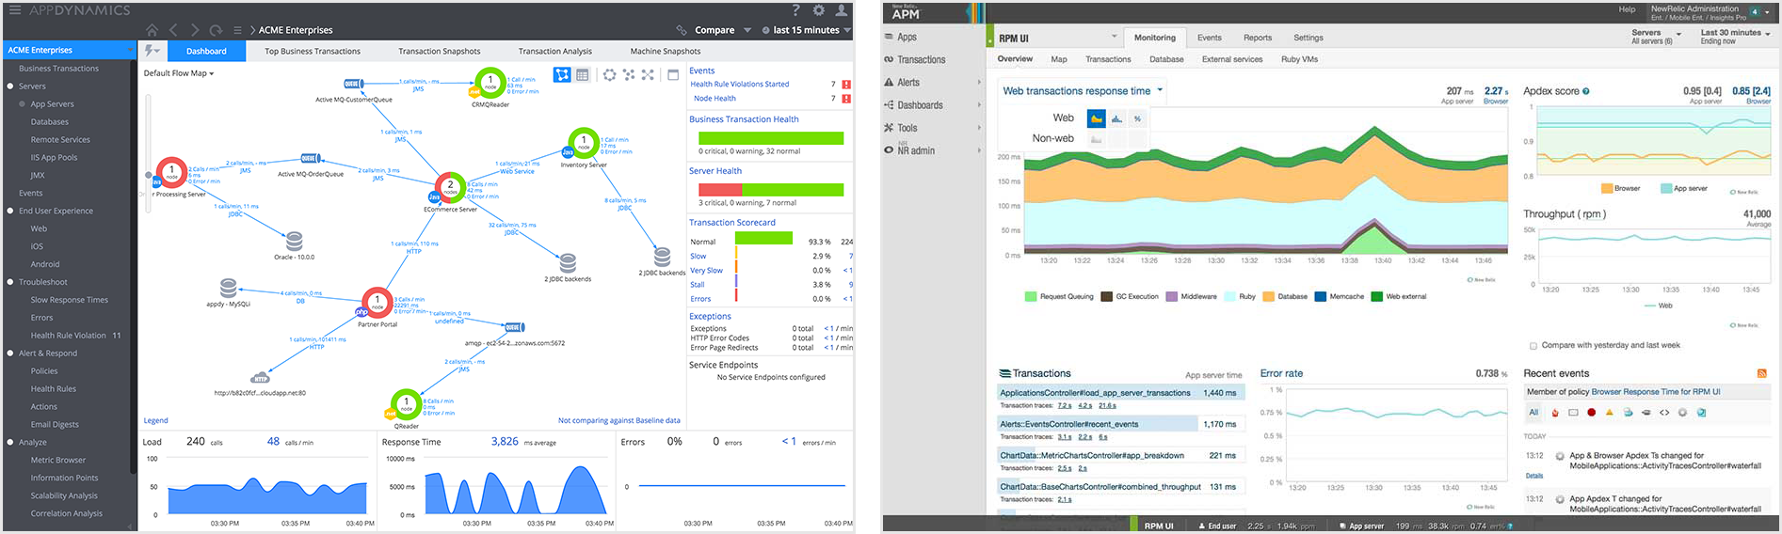Click the AppDynamics refresh icon
The width and height of the screenshot is (1782, 534).
click(216, 30)
